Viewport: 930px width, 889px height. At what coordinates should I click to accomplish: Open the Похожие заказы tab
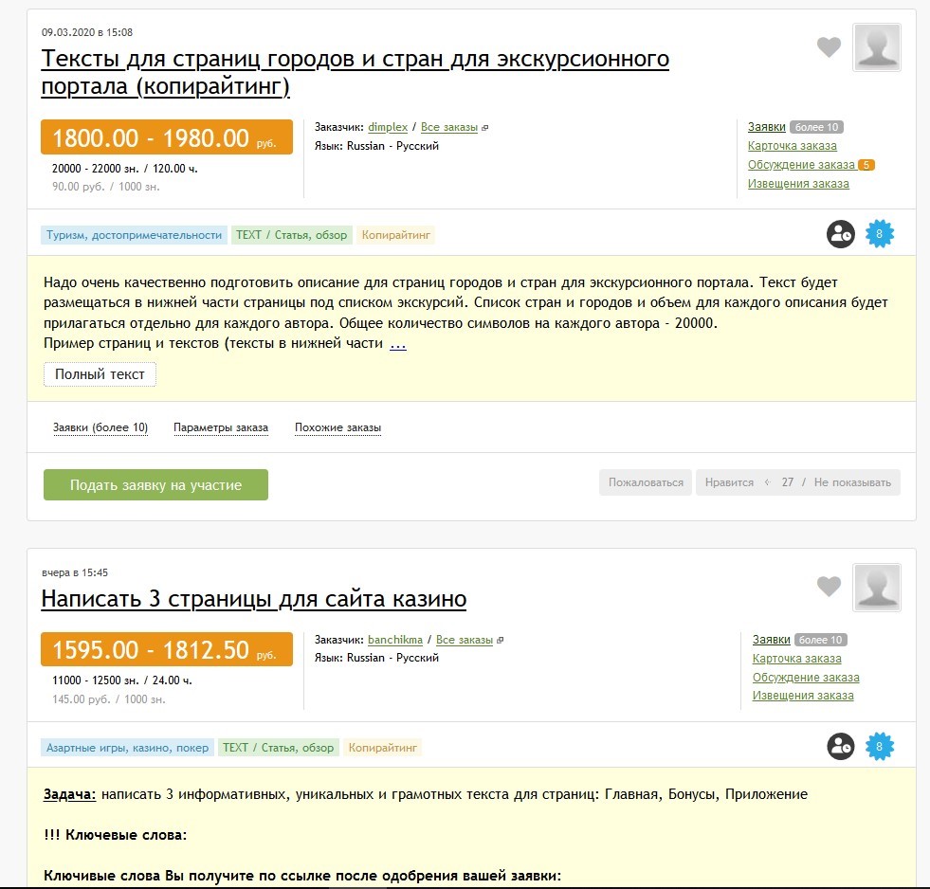point(337,428)
